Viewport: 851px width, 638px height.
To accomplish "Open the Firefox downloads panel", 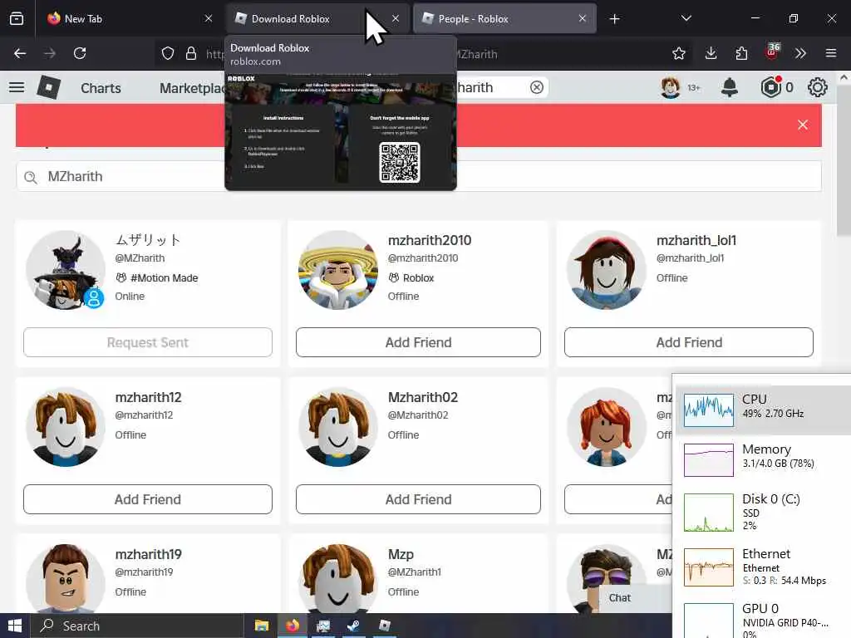I will (711, 53).
